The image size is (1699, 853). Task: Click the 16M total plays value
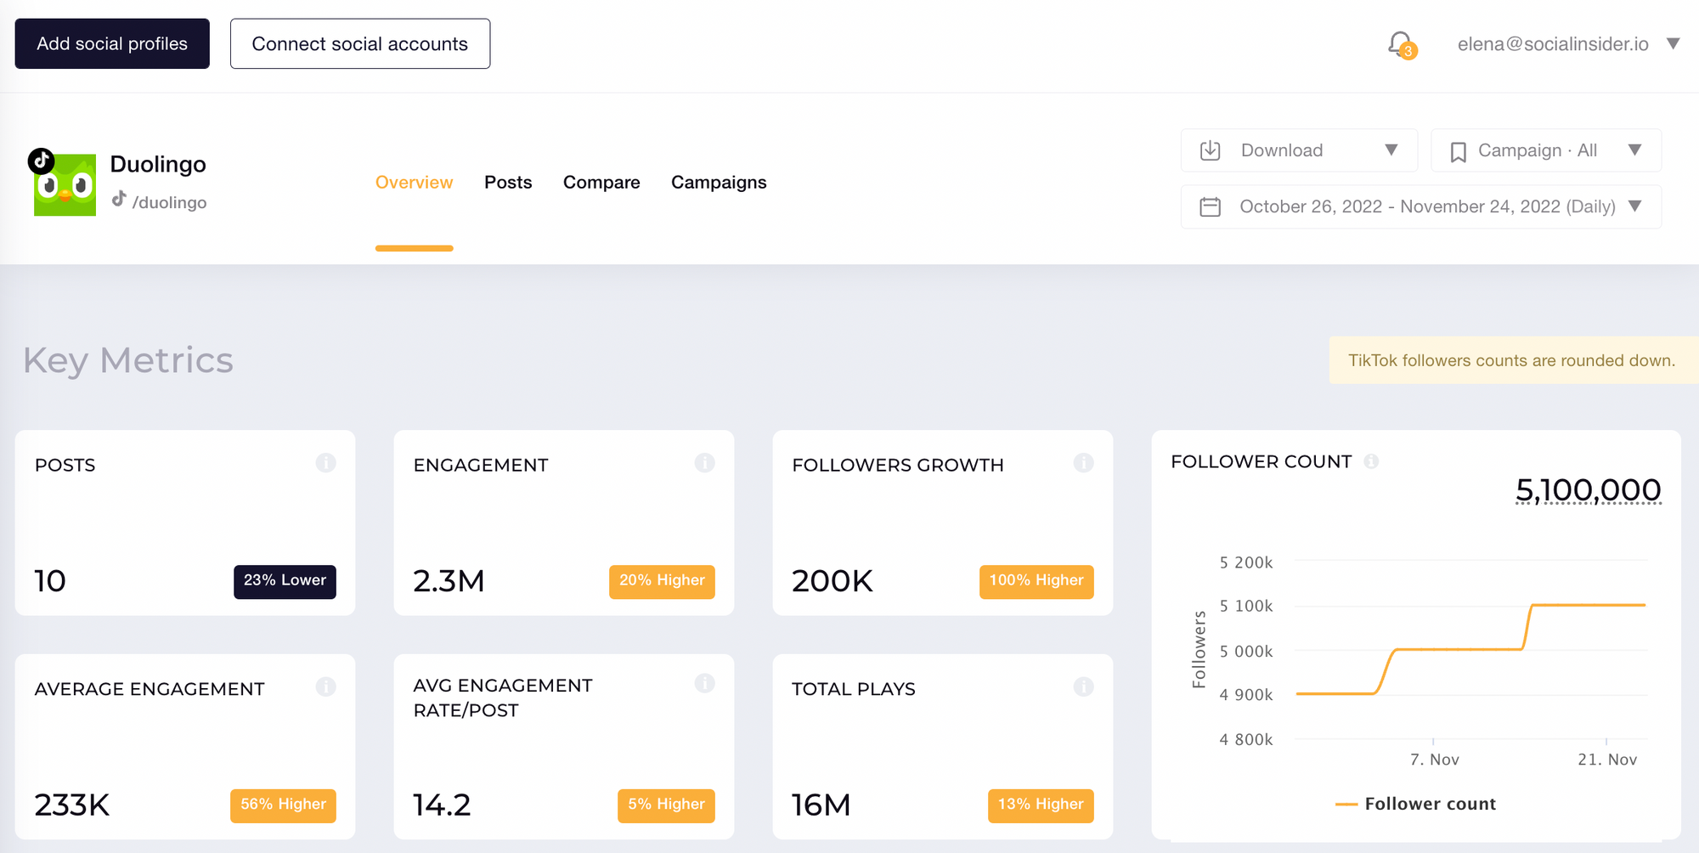pos(821,805)
